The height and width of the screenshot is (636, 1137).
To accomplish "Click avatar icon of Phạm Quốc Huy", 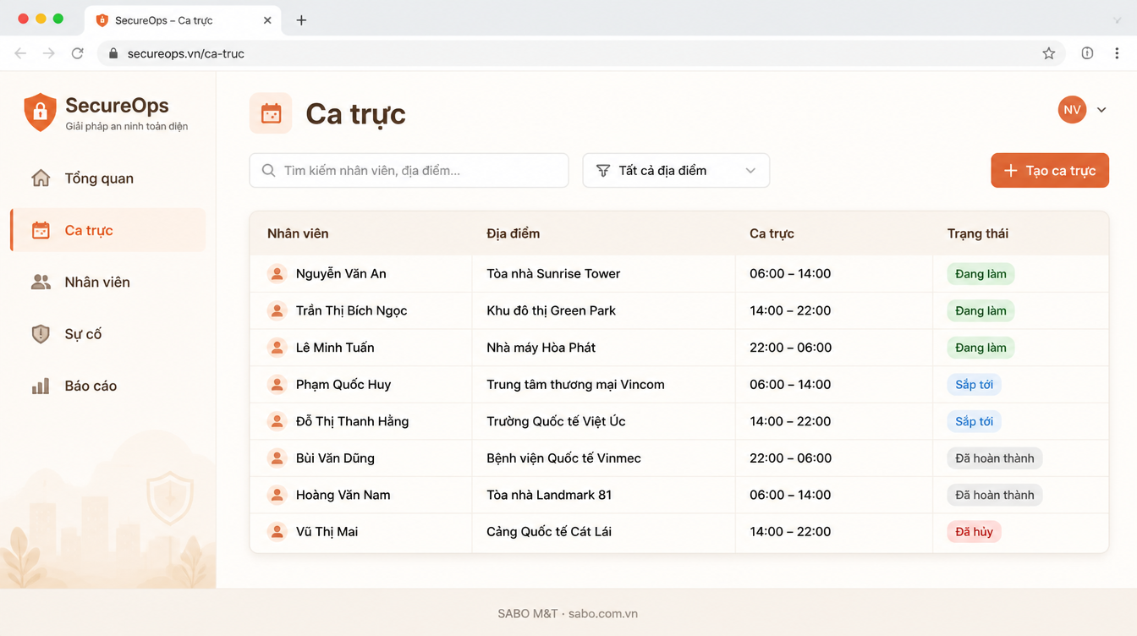I will point(277,385).
